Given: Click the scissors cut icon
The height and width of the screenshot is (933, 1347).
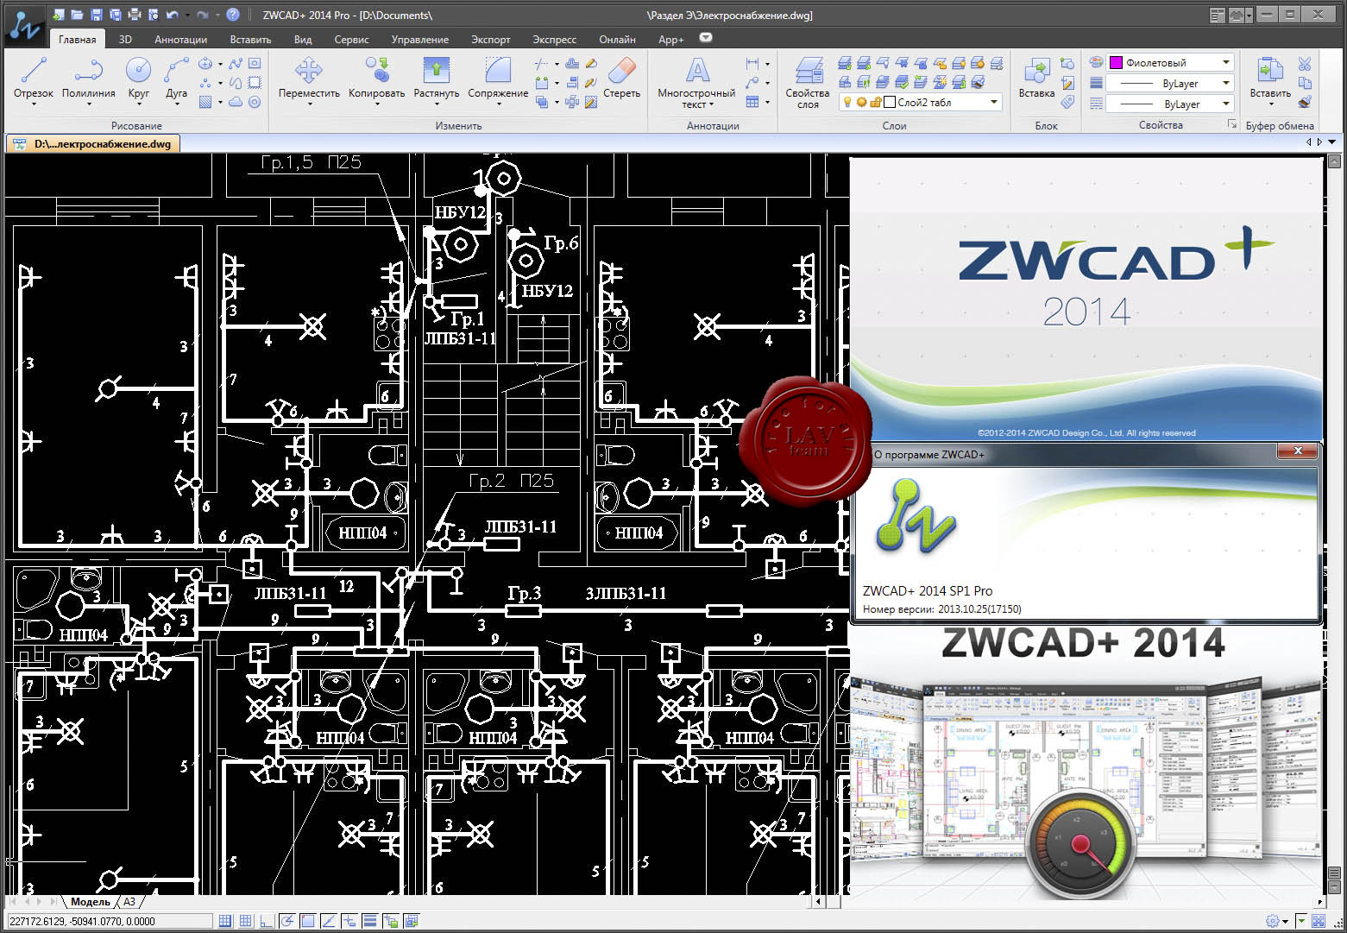Looking at the screenshot, I should [1305, 64].
